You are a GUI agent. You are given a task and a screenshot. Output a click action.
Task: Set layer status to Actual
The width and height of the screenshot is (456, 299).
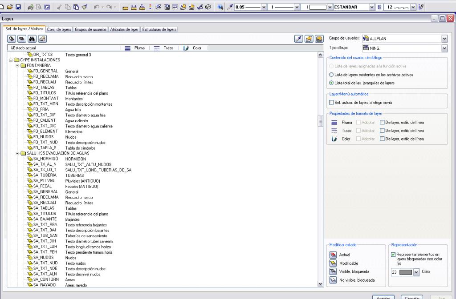click(333, 255)
